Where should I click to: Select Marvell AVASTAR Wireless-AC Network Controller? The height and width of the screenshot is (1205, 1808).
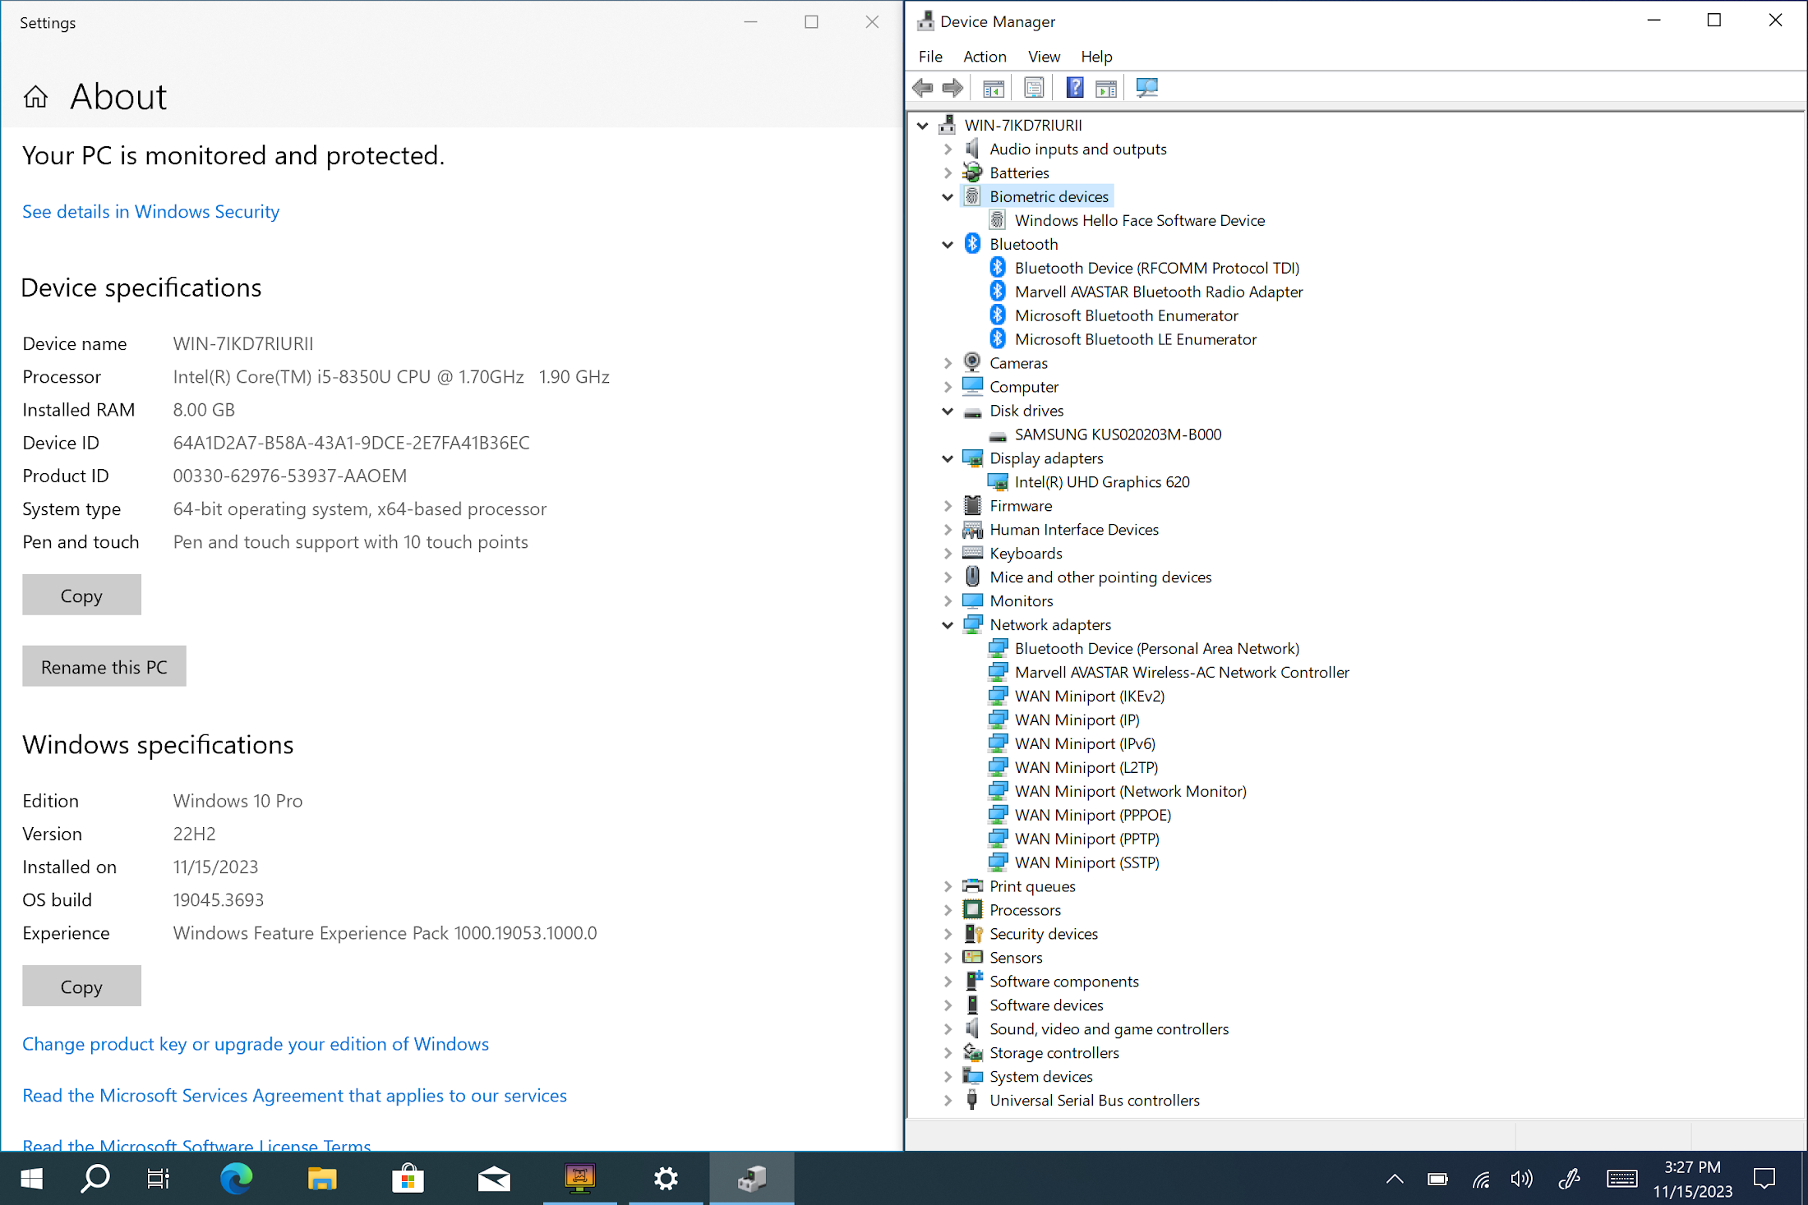point(1182,673)
